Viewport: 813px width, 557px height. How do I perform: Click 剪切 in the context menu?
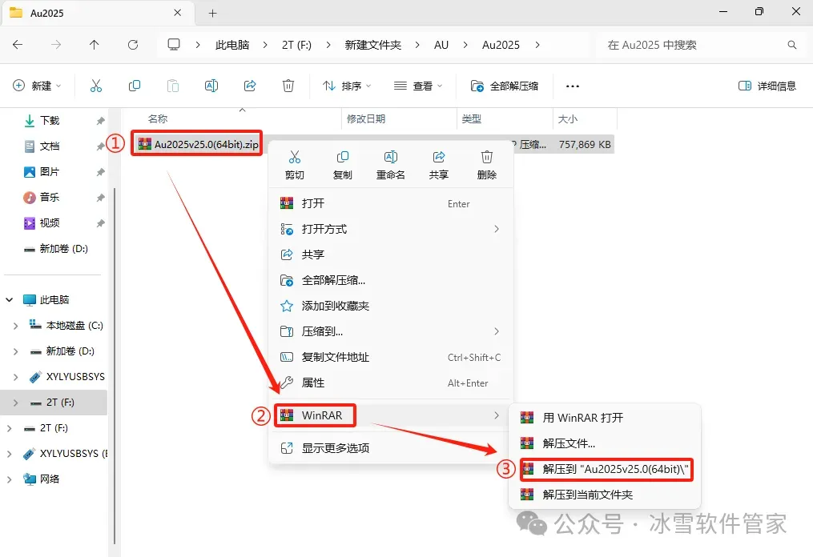295,165
